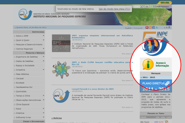185x123 pixels.
Task: Open the Fale Conosco envelope icon
Action: [155, 6]
